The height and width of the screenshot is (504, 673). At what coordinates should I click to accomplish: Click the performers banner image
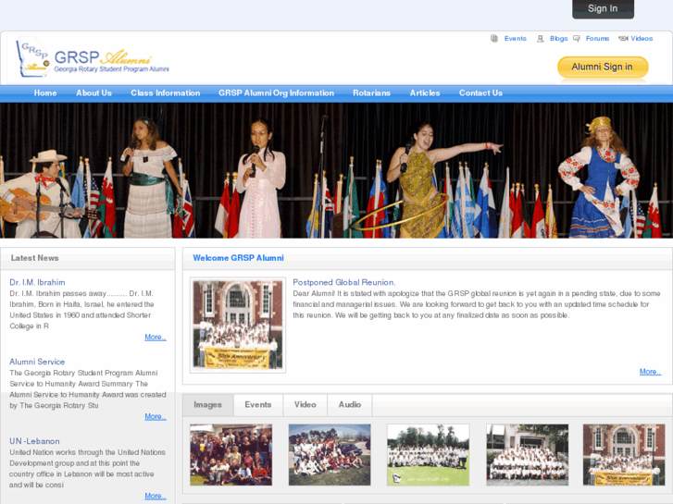(337, 171)
